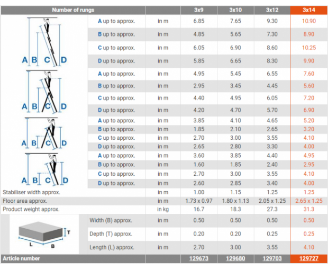Click value 4.45 in 3x12 column
The image size is (328, 270).
(272, 86)
